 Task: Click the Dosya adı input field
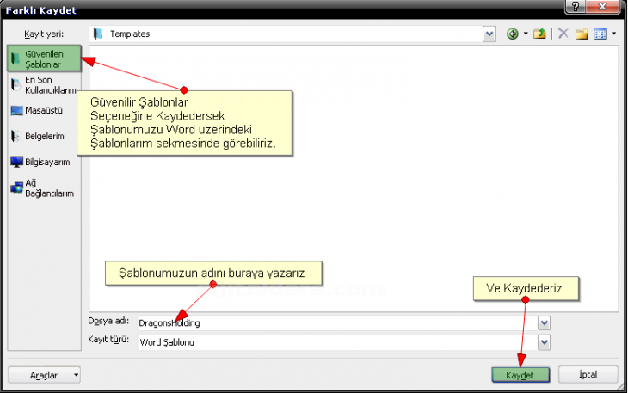[x=337, y=323]
